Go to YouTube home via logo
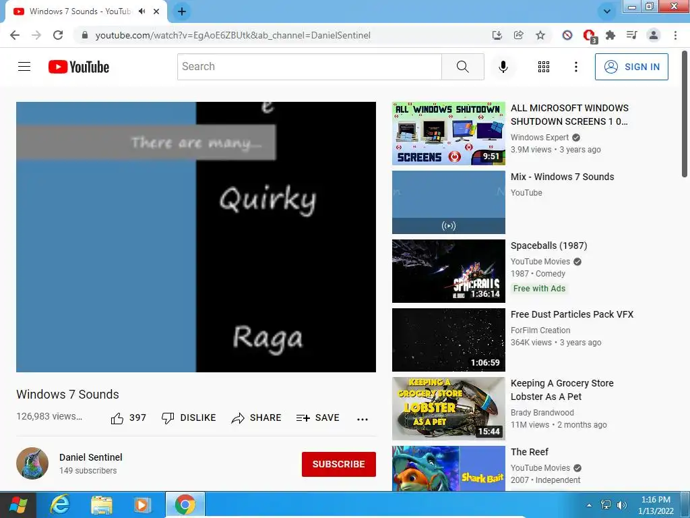Screen dimensions: 690x518 click(79, 67)
